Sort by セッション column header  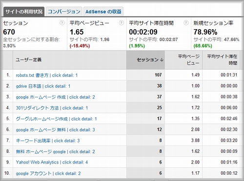145,60
